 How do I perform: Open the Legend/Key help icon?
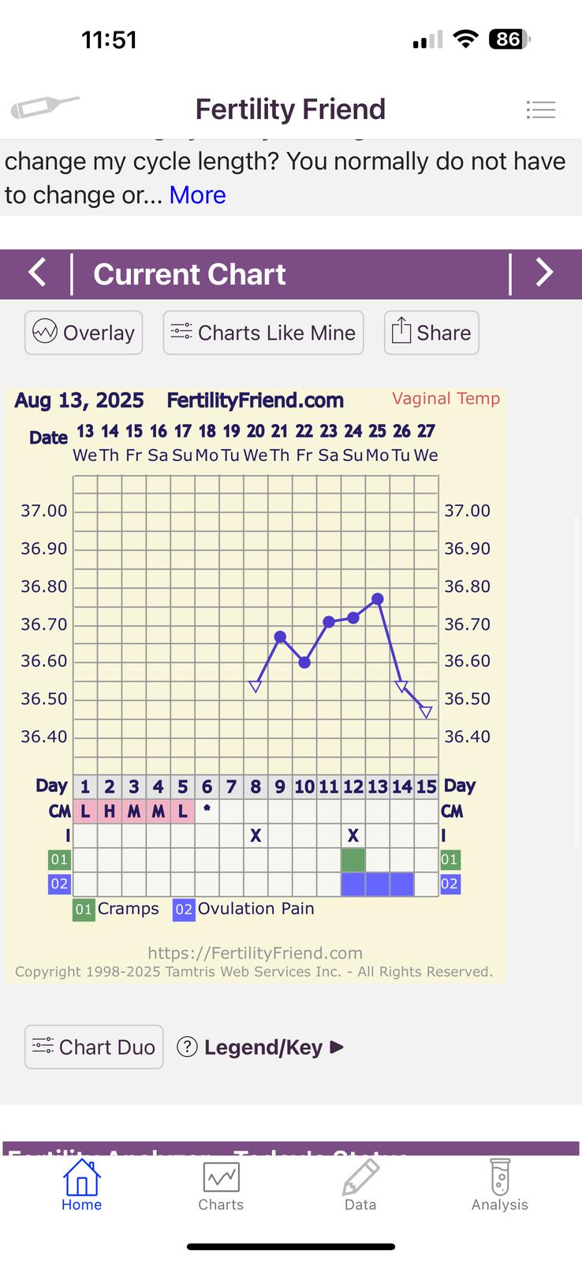(187, 1047)
